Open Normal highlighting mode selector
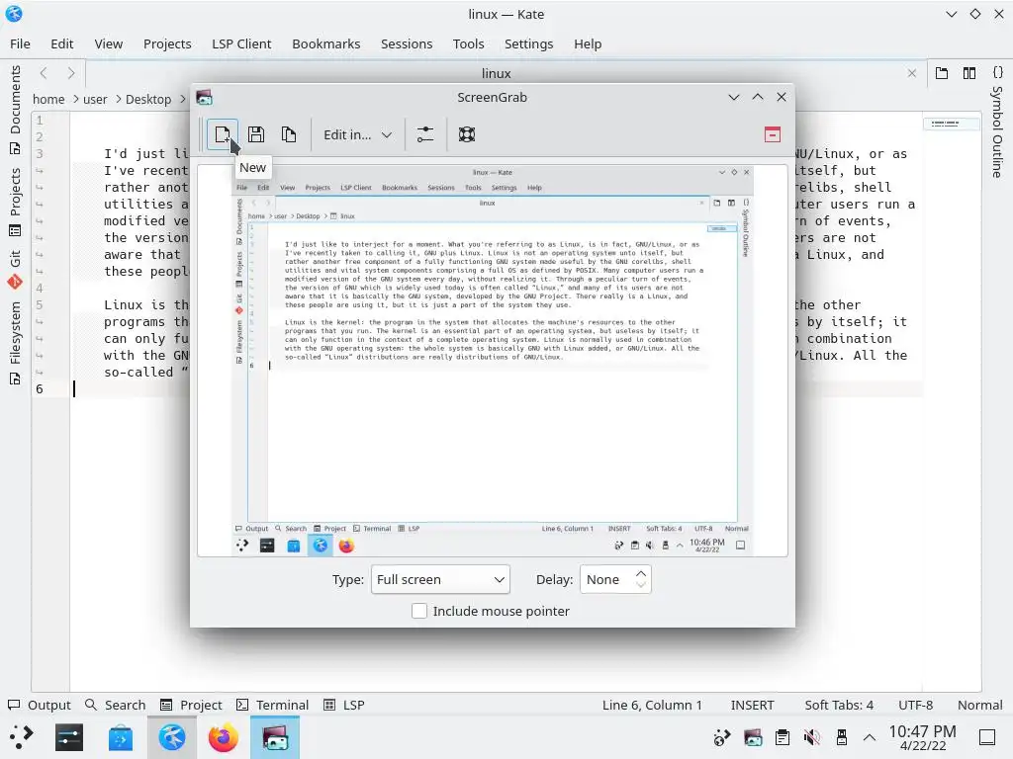The height and width of the screenshot is (759, 1013). click(x=980, y=705)
